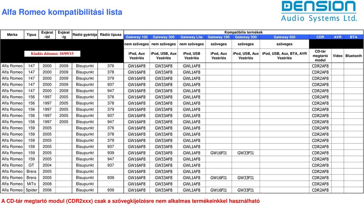The image size is (364, 205).
Task: Select 'szöveges' under Gateway 500
Action: click(x=284, y=44)
